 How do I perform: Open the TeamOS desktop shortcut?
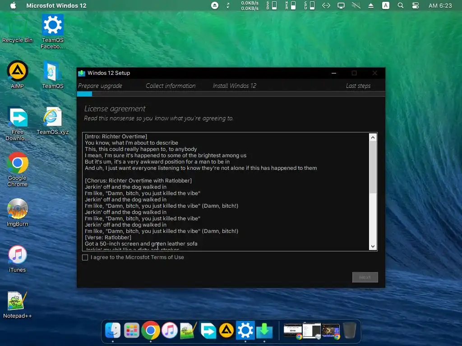pyautogui.click(x=53, y=75)
